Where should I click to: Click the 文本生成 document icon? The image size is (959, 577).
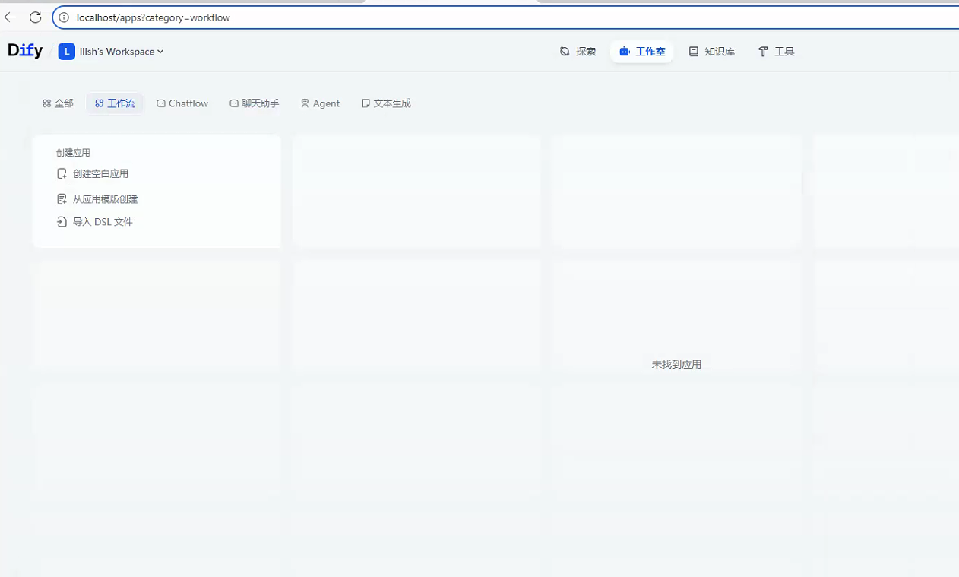pos(366,103)
